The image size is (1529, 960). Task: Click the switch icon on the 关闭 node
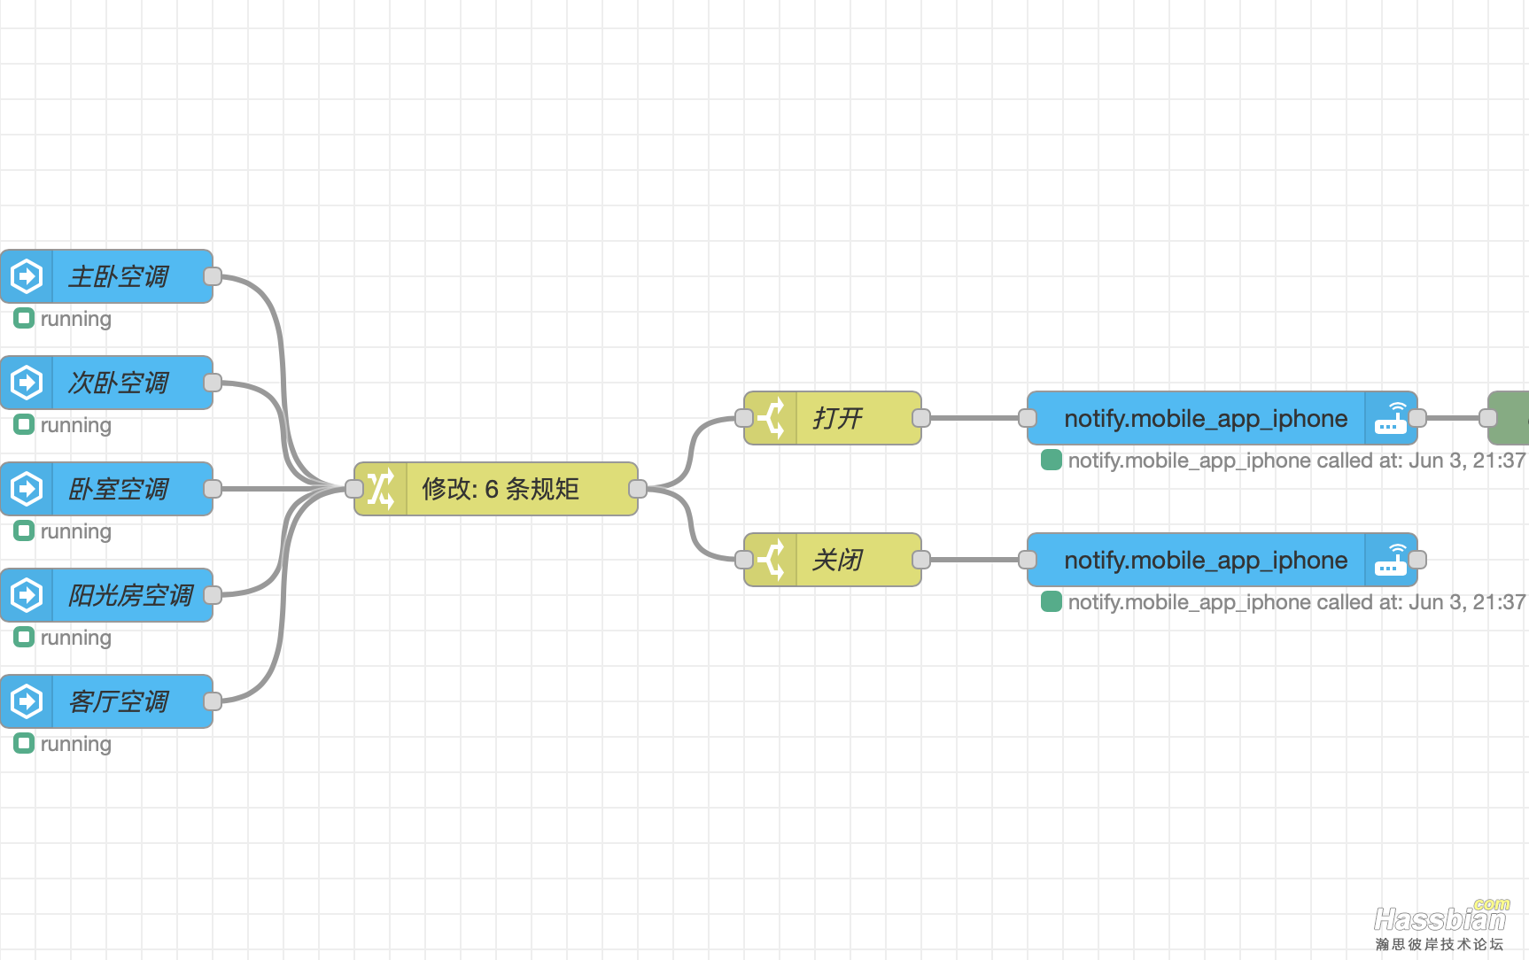pos(771,560)
